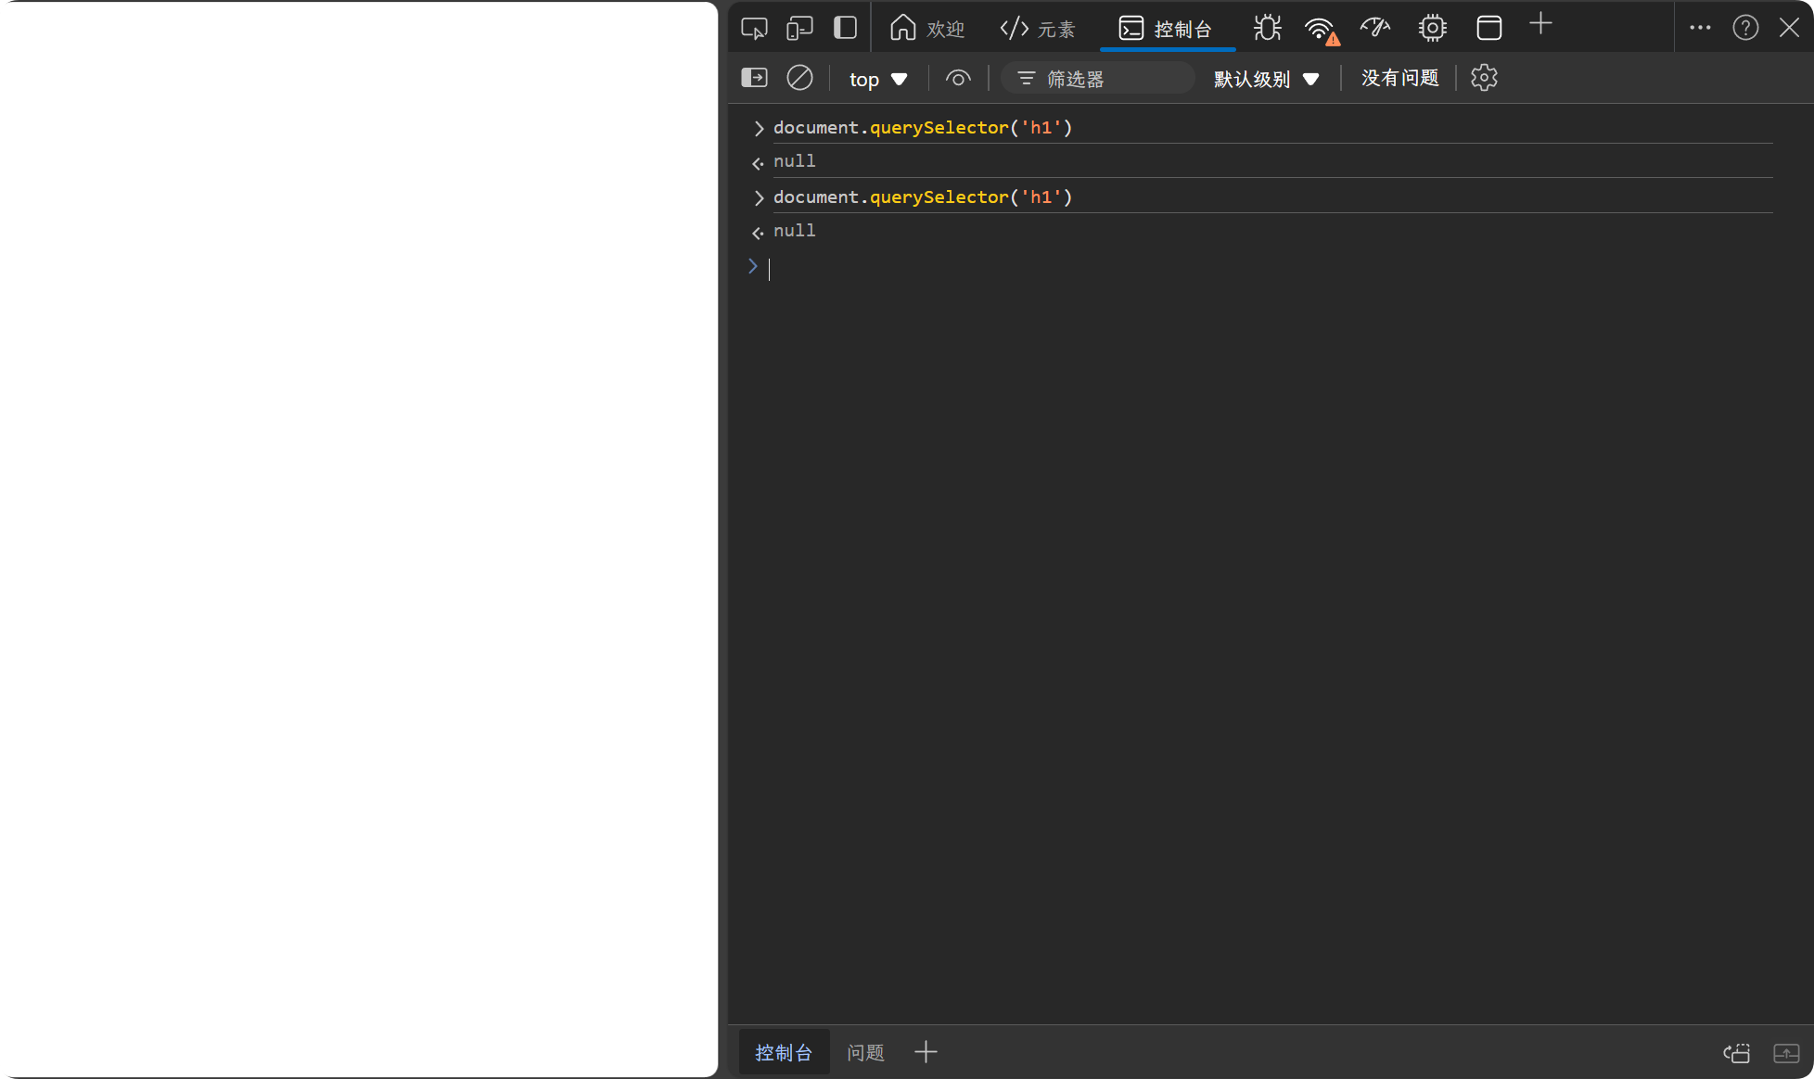Focus the 筛选器 filter input
The height and width of the screenshot is (1079, 1814).
coord(1099,79)
